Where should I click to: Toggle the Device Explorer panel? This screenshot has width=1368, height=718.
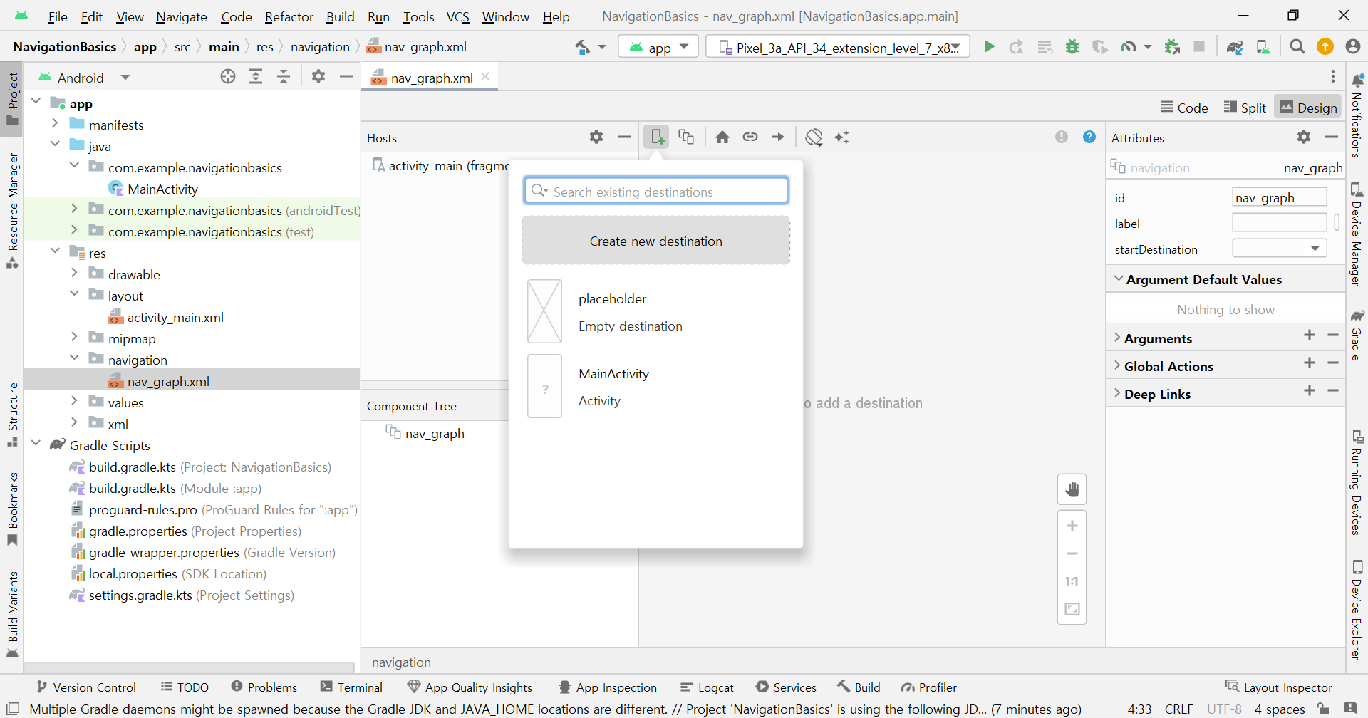click(1357, 610)
